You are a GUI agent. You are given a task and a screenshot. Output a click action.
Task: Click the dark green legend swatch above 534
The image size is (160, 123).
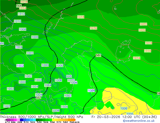pos(37,120)
